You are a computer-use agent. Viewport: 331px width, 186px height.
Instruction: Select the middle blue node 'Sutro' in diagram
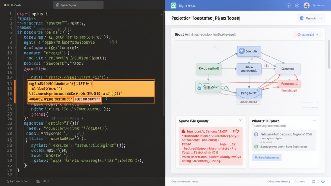(249, 69)
